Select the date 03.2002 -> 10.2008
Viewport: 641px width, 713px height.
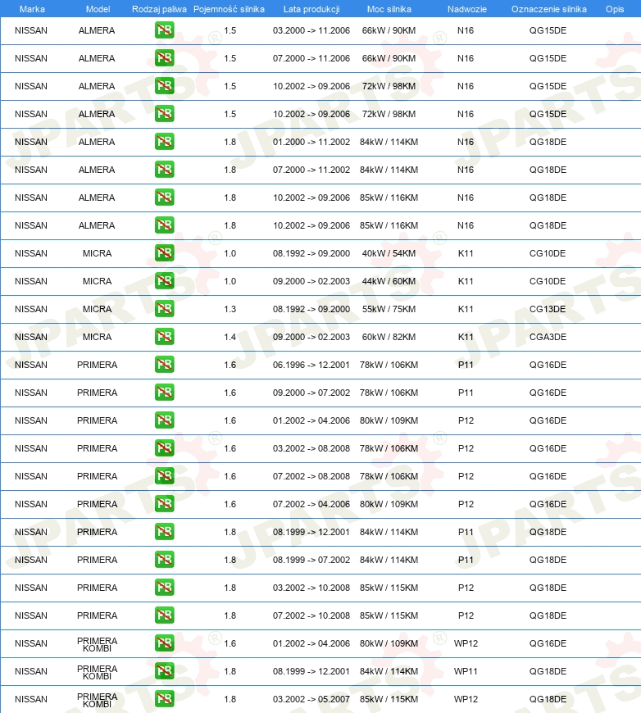[311, 588]
